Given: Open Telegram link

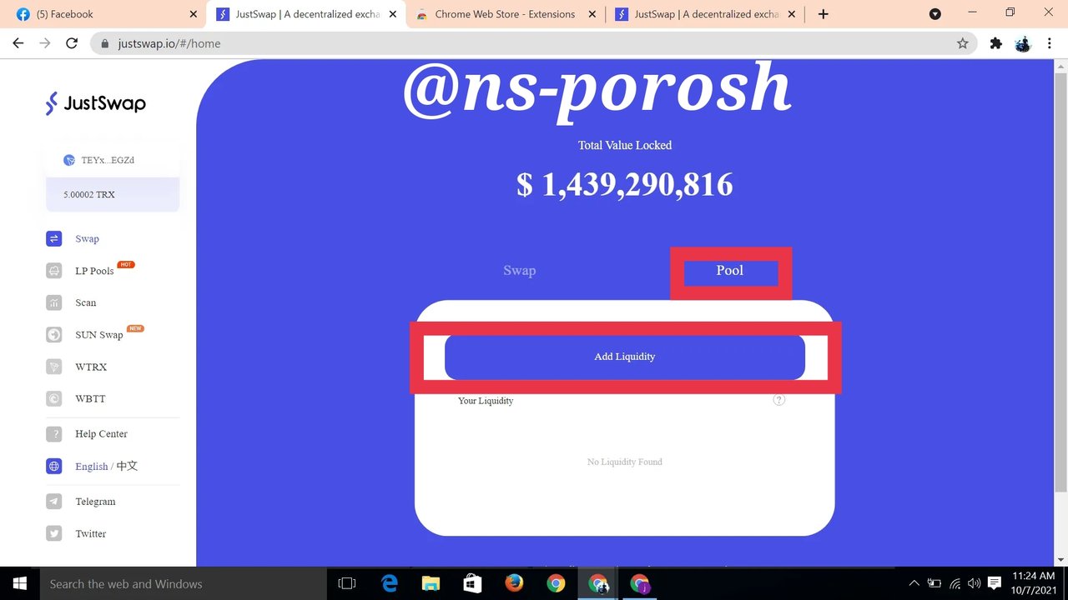Looking at the screenshot, I should (95, 502).
